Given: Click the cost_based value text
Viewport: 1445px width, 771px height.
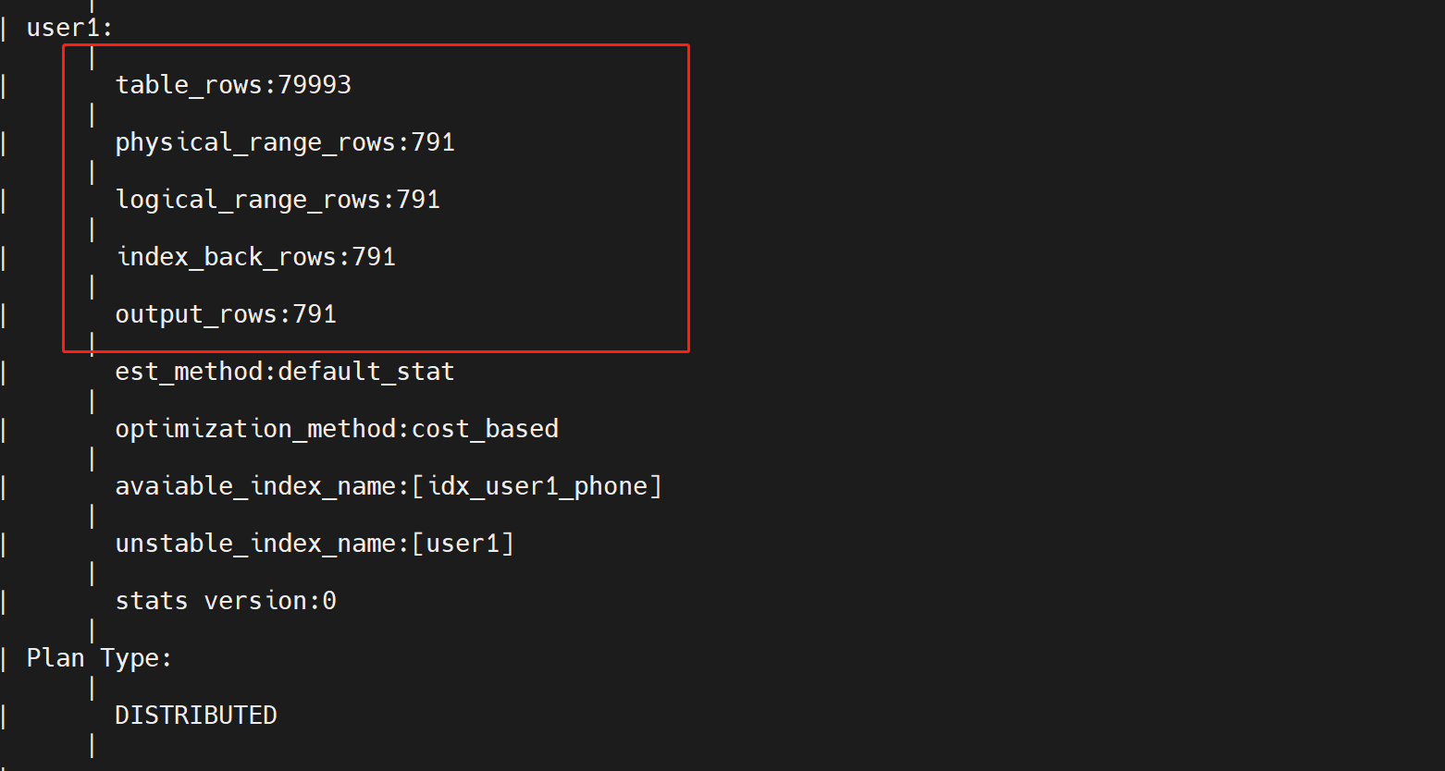Looking at the screenshot, I should tap(485, 429).
